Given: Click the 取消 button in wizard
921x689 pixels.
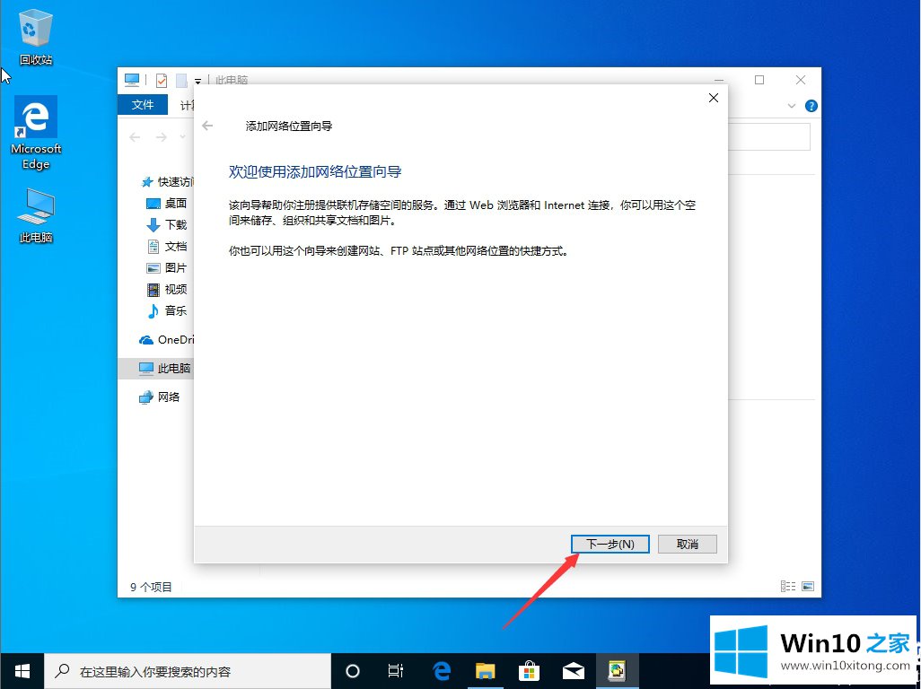Looking at the screenshot, I should (x=687, y=544).
